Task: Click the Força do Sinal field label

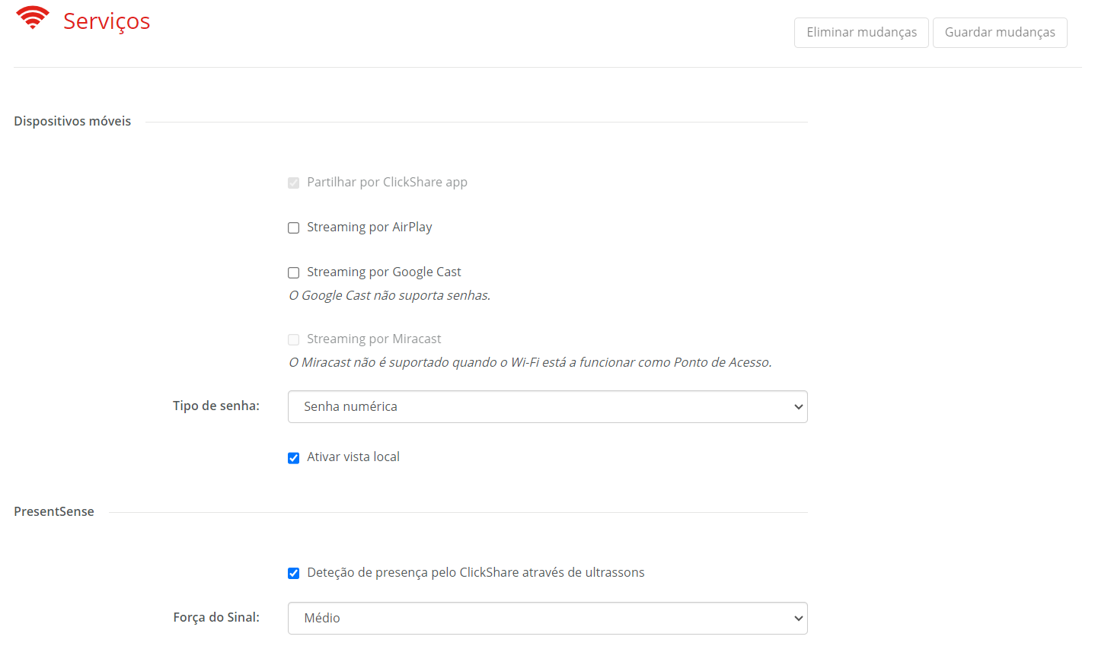Action: point(216,618)
